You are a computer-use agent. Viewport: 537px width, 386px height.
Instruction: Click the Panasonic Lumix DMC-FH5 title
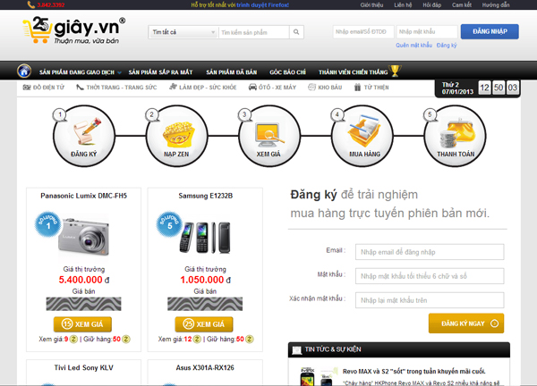click(x=83, y=196)
